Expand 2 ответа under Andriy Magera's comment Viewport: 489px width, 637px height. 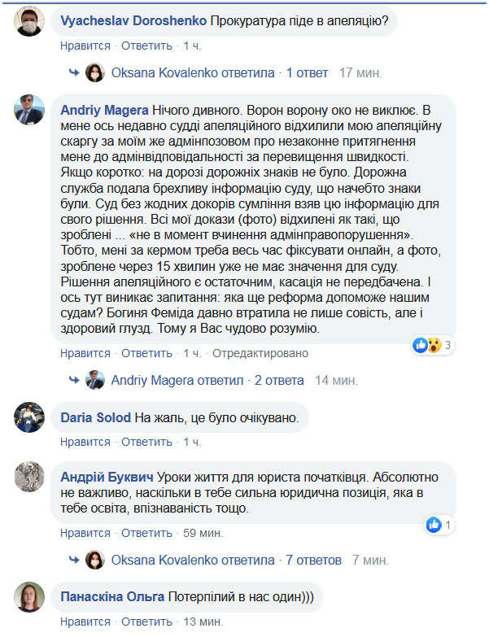(279, 380)
